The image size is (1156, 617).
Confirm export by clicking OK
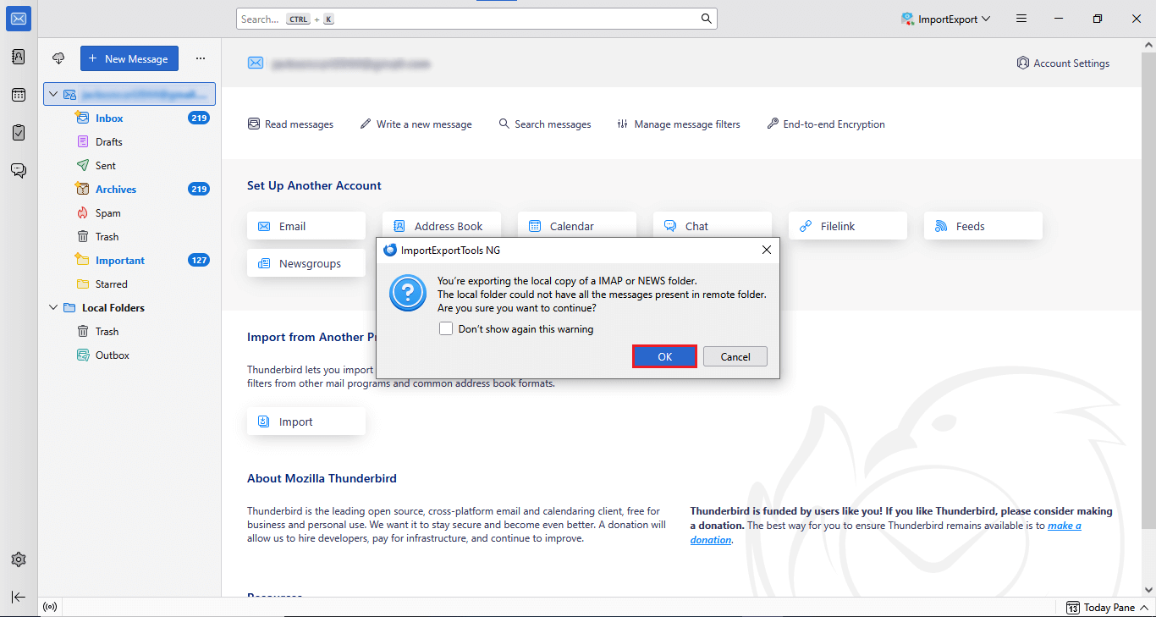click(664, 355)
